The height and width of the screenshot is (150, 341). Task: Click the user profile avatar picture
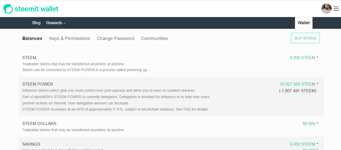(x=327, y=9)
